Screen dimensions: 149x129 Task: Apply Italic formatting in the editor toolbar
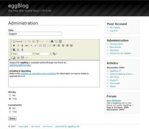point(18,45)
